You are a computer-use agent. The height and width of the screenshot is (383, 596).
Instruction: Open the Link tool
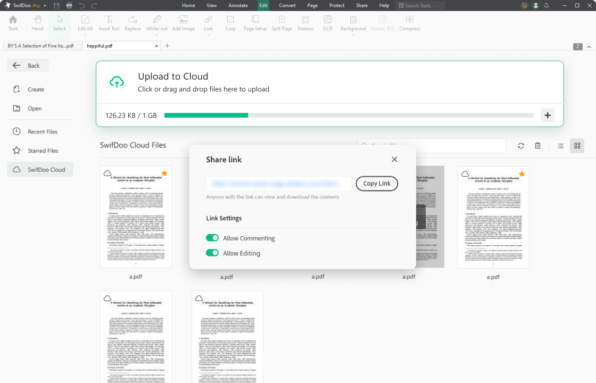tap(208, 23)
